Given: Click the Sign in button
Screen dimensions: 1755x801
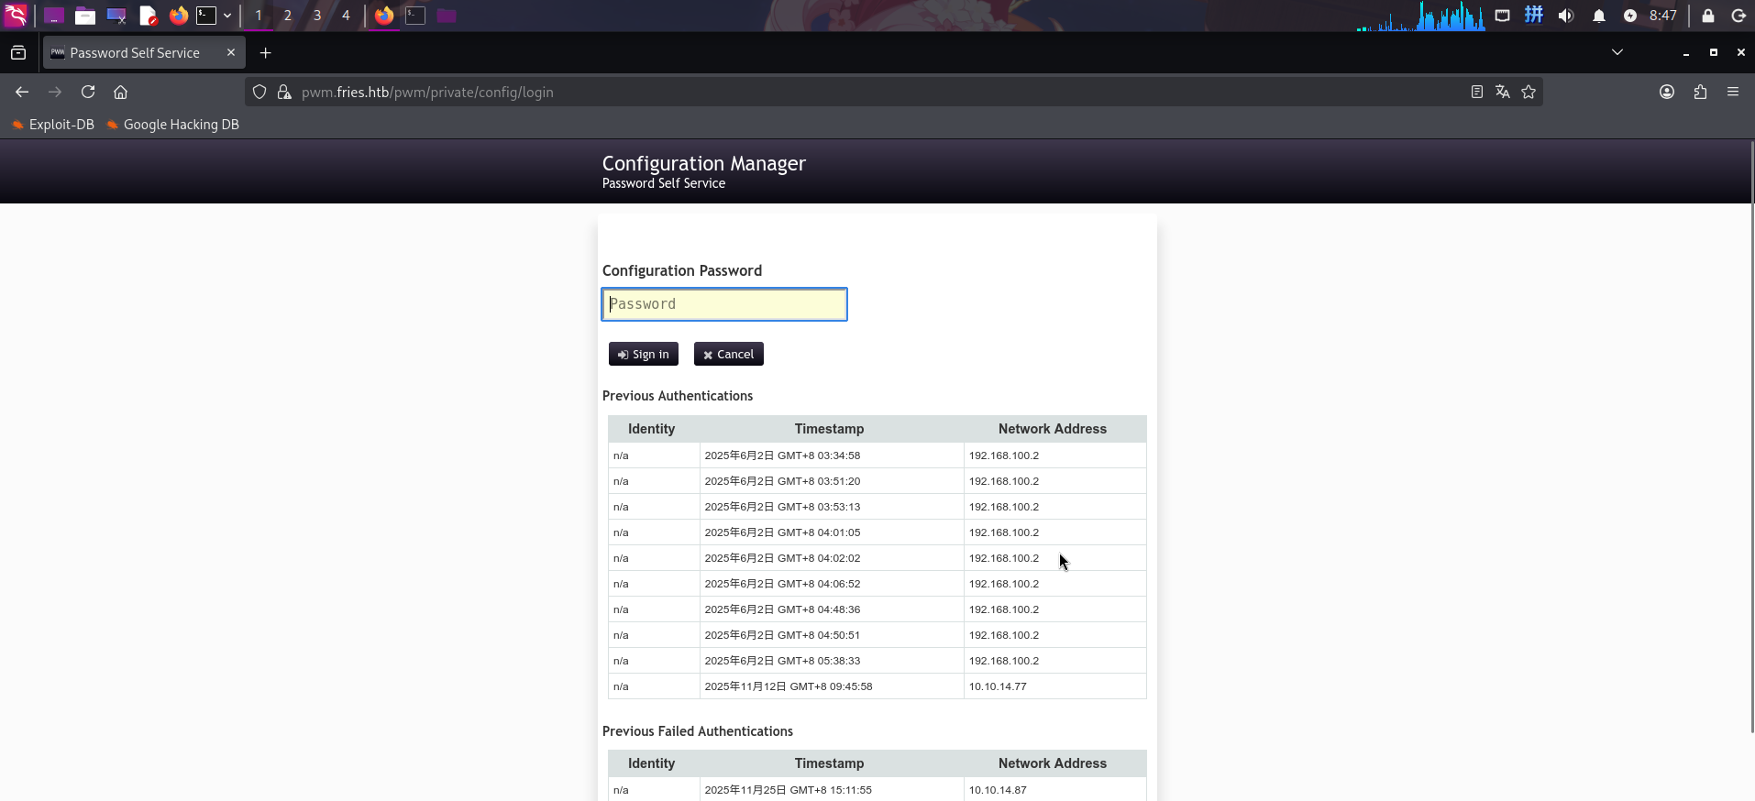Looking at the screenshot, I should point(644,354).
